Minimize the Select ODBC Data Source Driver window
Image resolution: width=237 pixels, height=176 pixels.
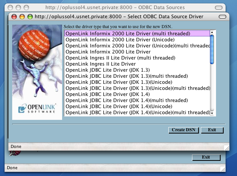pyautogui.click(x=22, y=17)
